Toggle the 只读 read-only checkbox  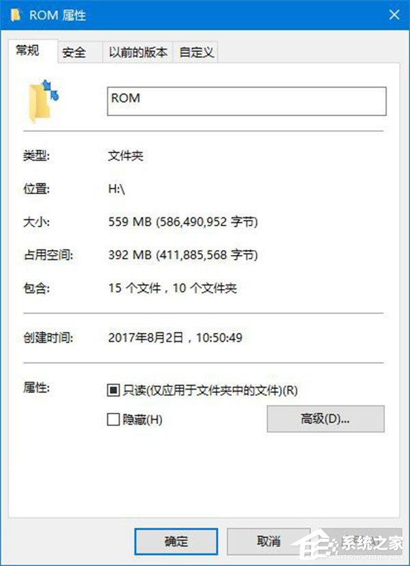(113, 390)
